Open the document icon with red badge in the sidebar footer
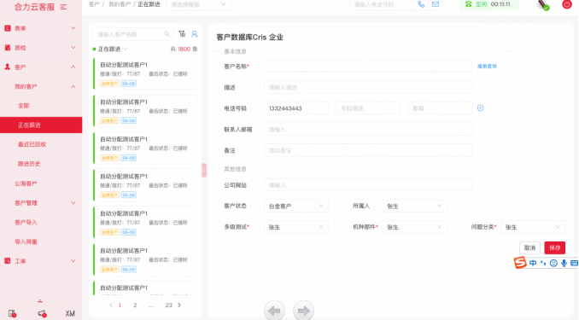This screenshot has width=579, height=320. click(12, 313)
